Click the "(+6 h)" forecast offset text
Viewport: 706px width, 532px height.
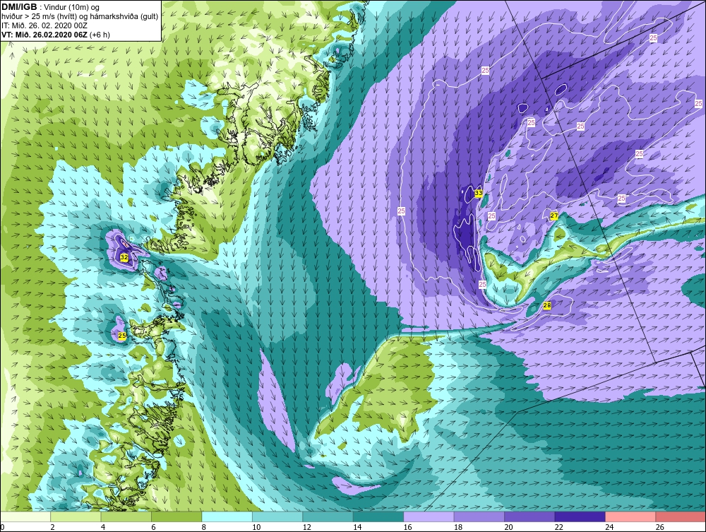click(100, 35)
